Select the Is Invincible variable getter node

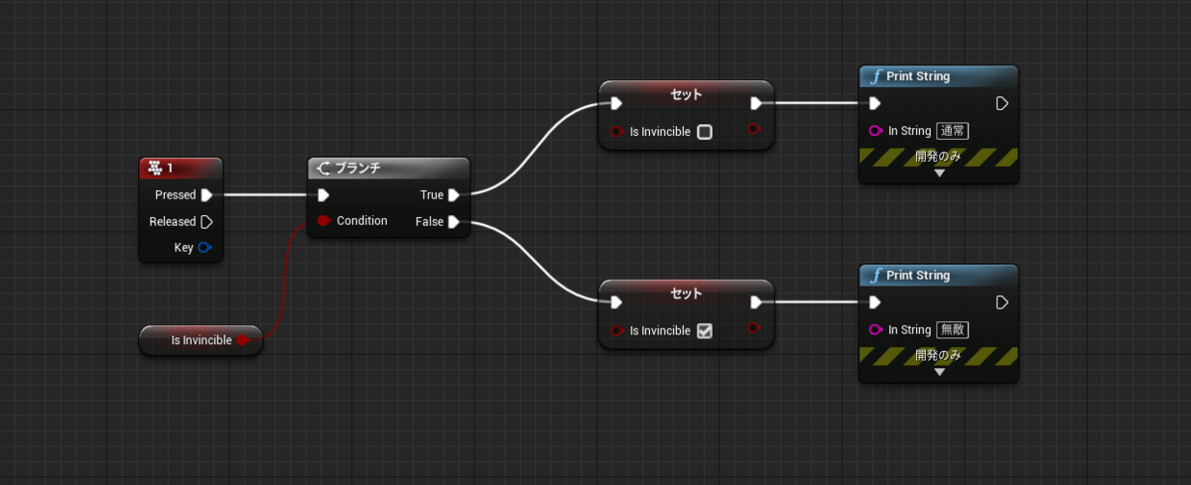pyautogui.click(x=201, y=340)
